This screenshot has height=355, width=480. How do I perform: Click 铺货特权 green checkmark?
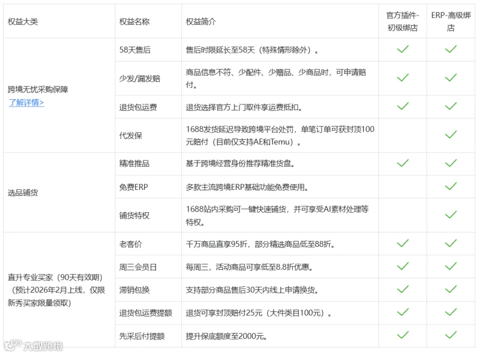(451, 214)
